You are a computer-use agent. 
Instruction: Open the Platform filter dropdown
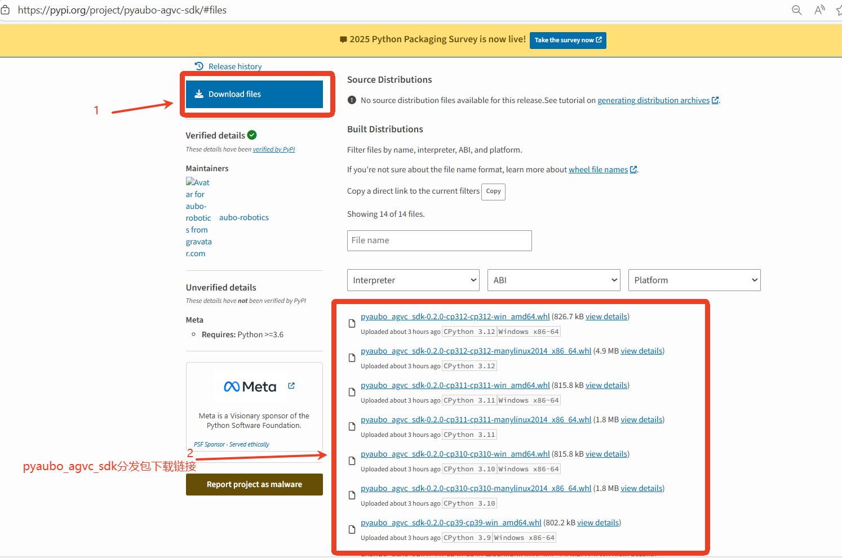point(694,280)
